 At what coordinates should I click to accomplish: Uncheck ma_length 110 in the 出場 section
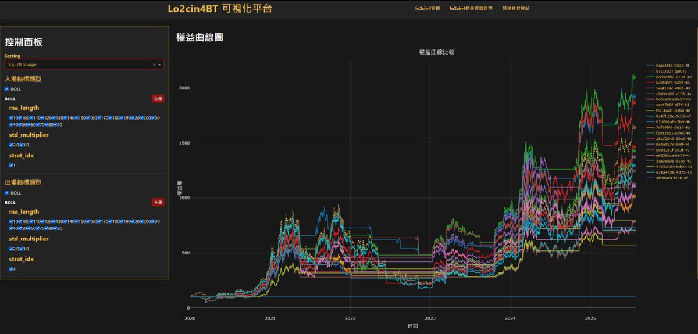click(31, 221)
